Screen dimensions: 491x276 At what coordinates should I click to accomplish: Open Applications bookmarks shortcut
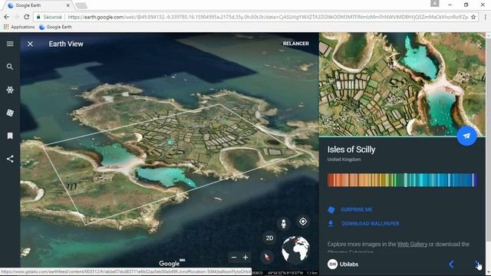pyautogui.click(x=18, y=27)
